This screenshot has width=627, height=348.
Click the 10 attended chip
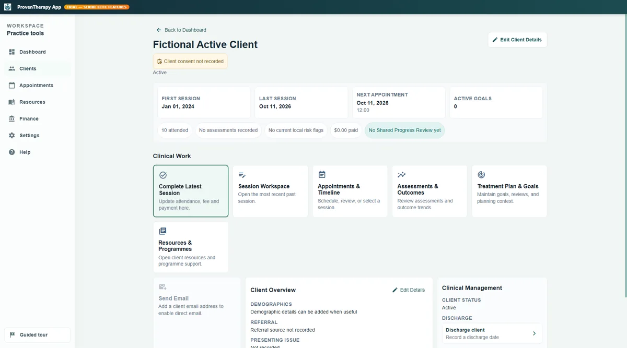[x=175, y=130]
